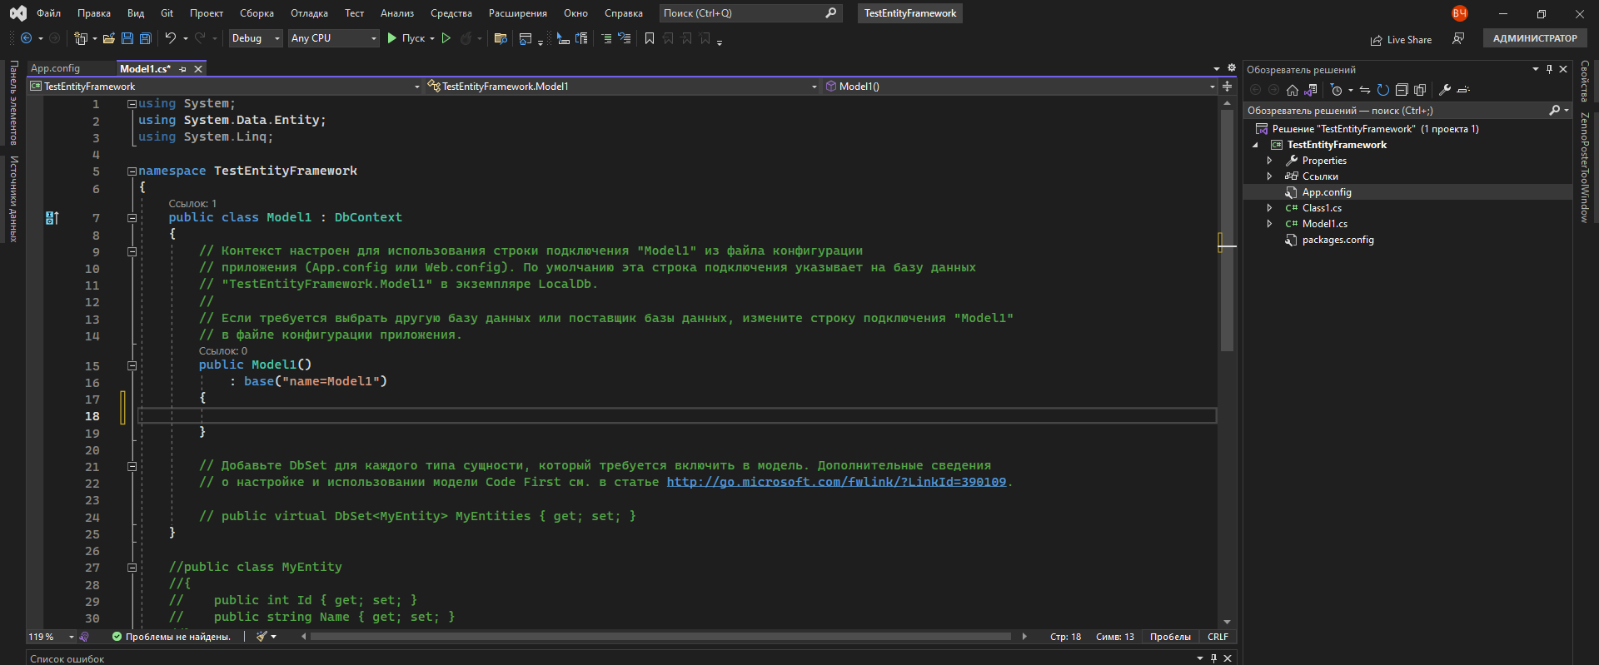Click the editor's horizontal scrollbar
The width and height of the screenshot is (1599, 665).
click(x=660, y=637)
